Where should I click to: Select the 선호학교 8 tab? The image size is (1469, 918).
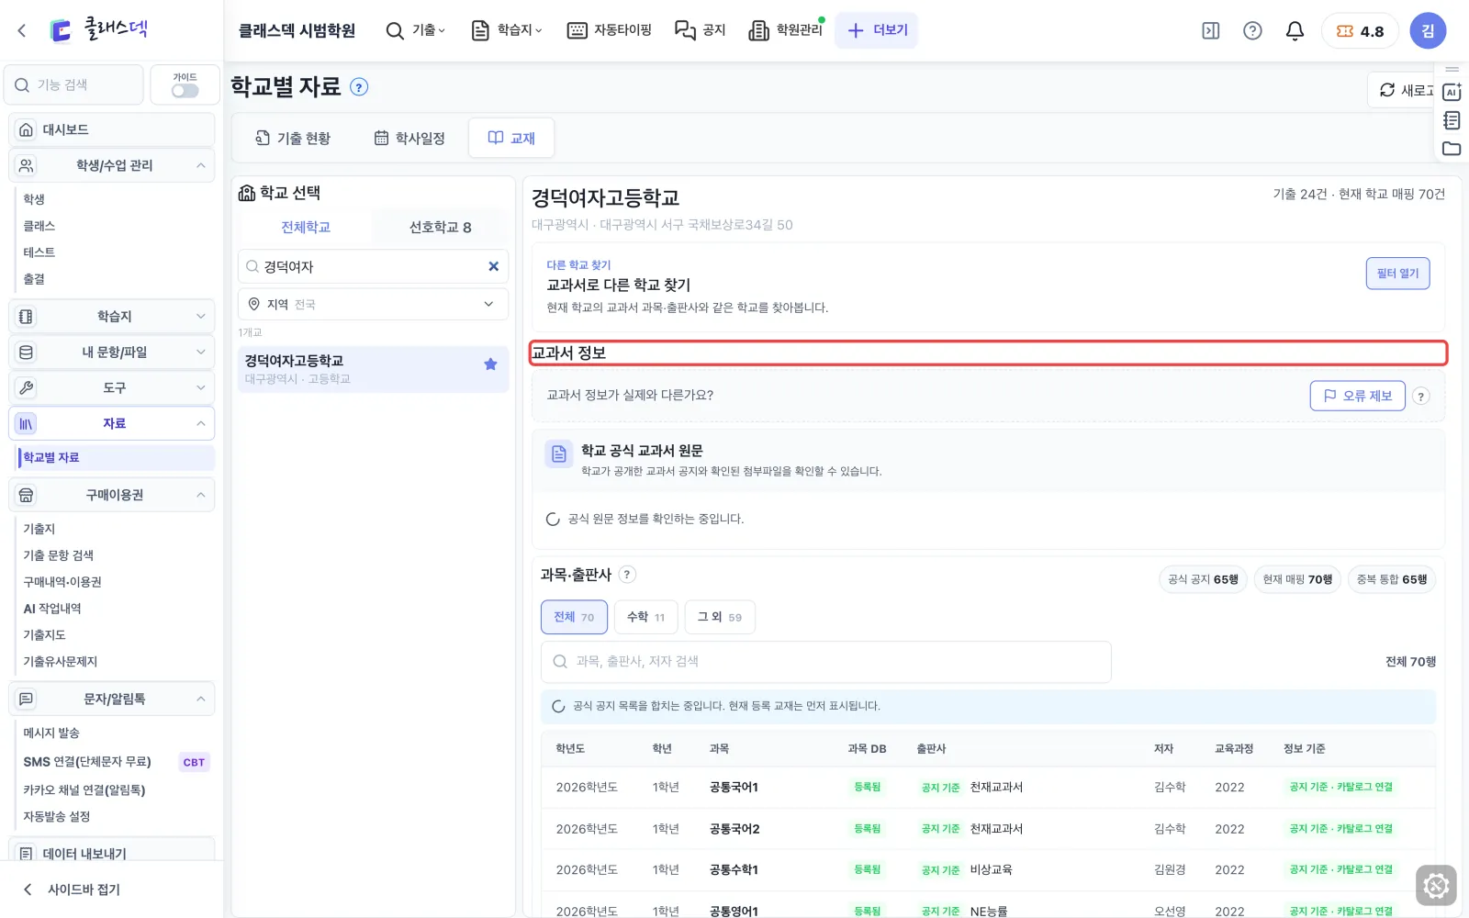(x=441, y=227)
